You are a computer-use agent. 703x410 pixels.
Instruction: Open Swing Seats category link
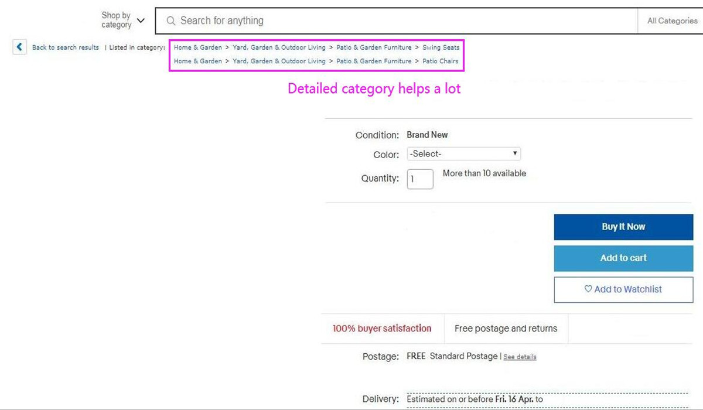[x=441, y=47]
